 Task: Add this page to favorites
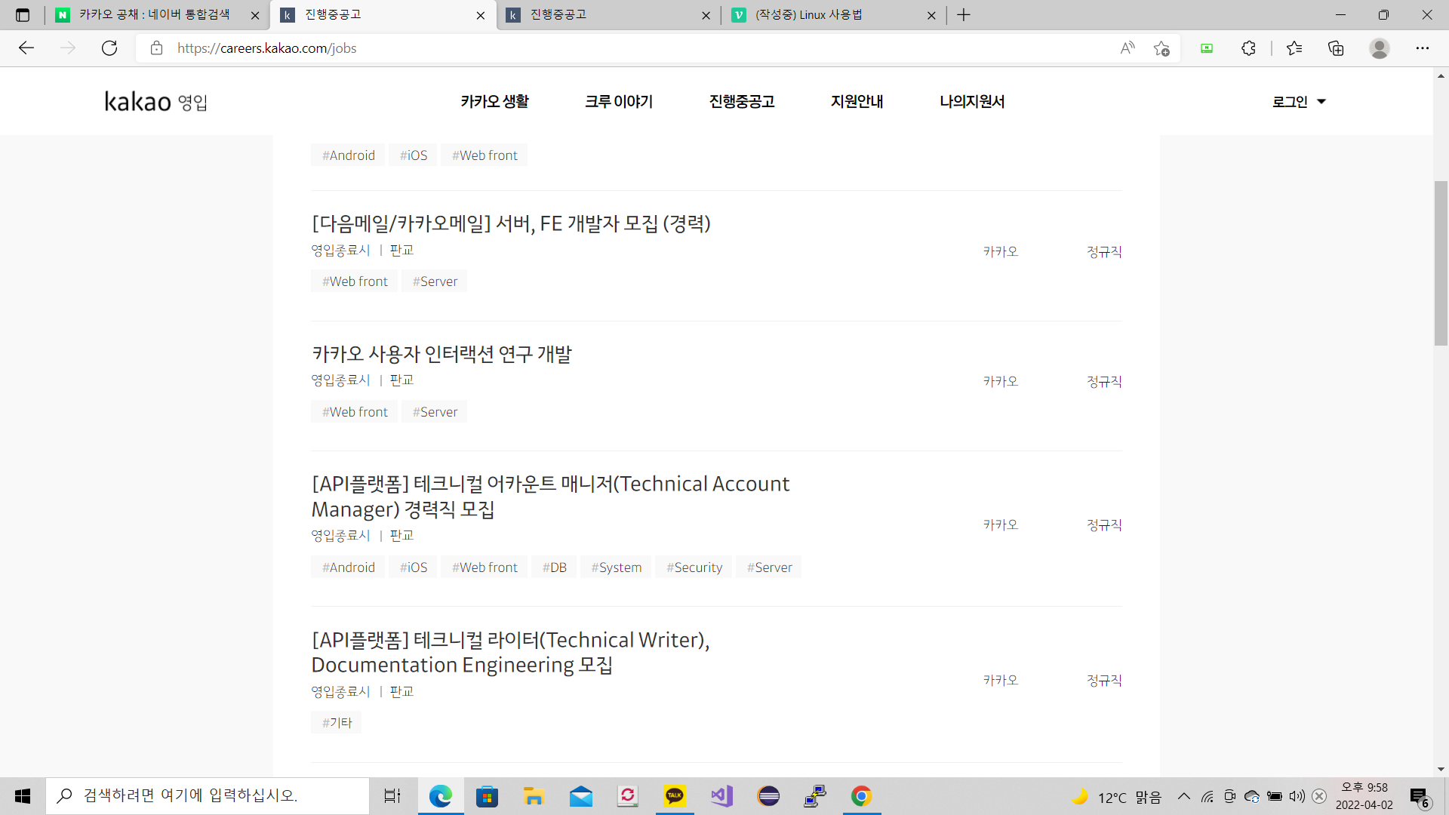click(x=1161, y=48)
